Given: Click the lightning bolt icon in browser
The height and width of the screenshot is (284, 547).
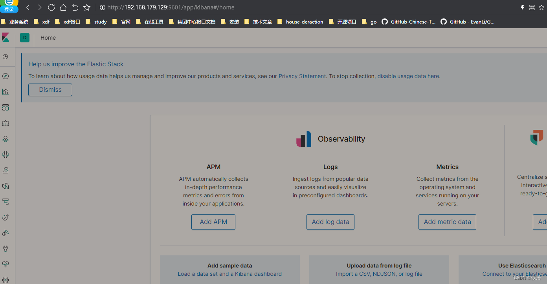Looking at the screenshot, I should [x=523, y=7].
